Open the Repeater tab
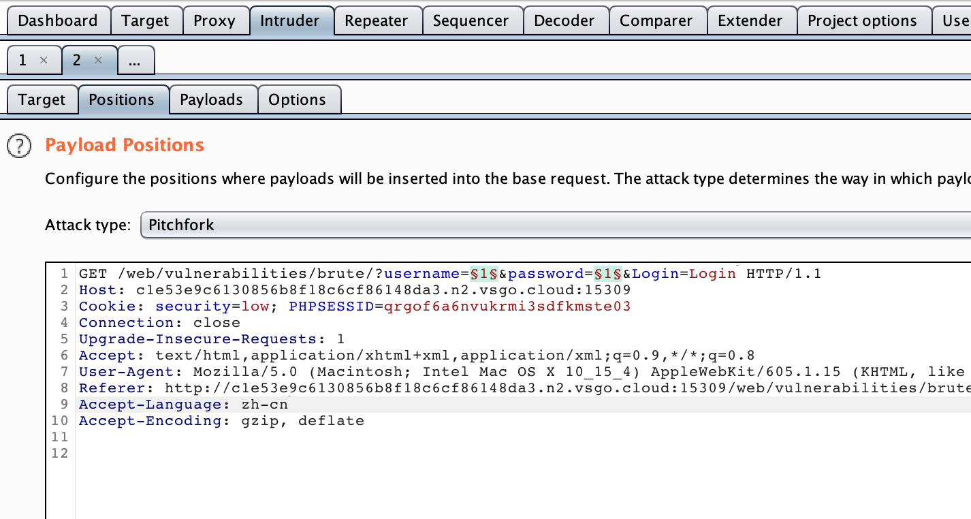The height and width of the screenshot is (519, 971). coord(377,20)
